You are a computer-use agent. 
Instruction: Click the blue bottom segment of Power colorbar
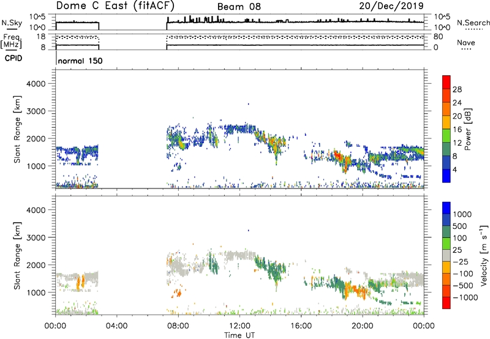point(447,176)
